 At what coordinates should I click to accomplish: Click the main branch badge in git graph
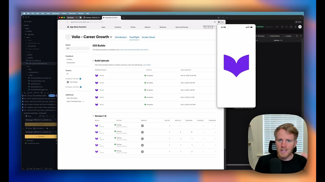click(x=52, y=96)
